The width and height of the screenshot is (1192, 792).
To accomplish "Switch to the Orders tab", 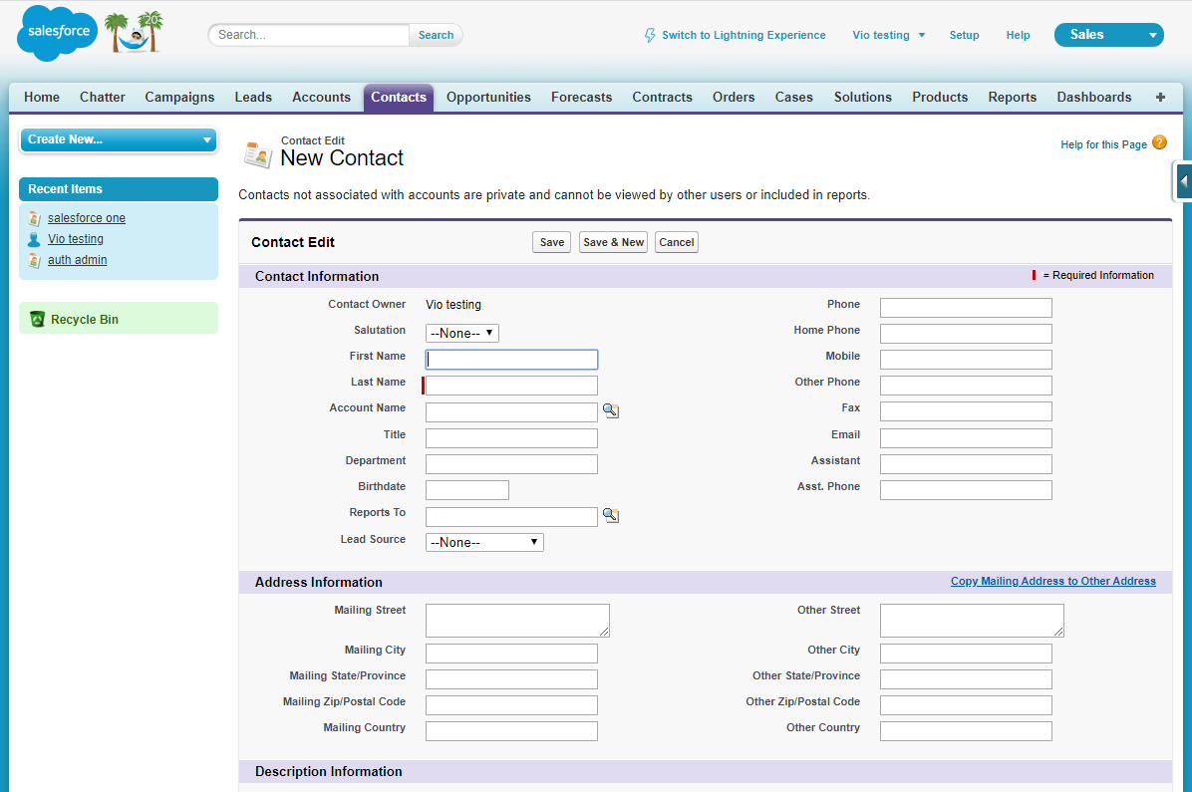I will pyautogui.click(x=734, y=98).
